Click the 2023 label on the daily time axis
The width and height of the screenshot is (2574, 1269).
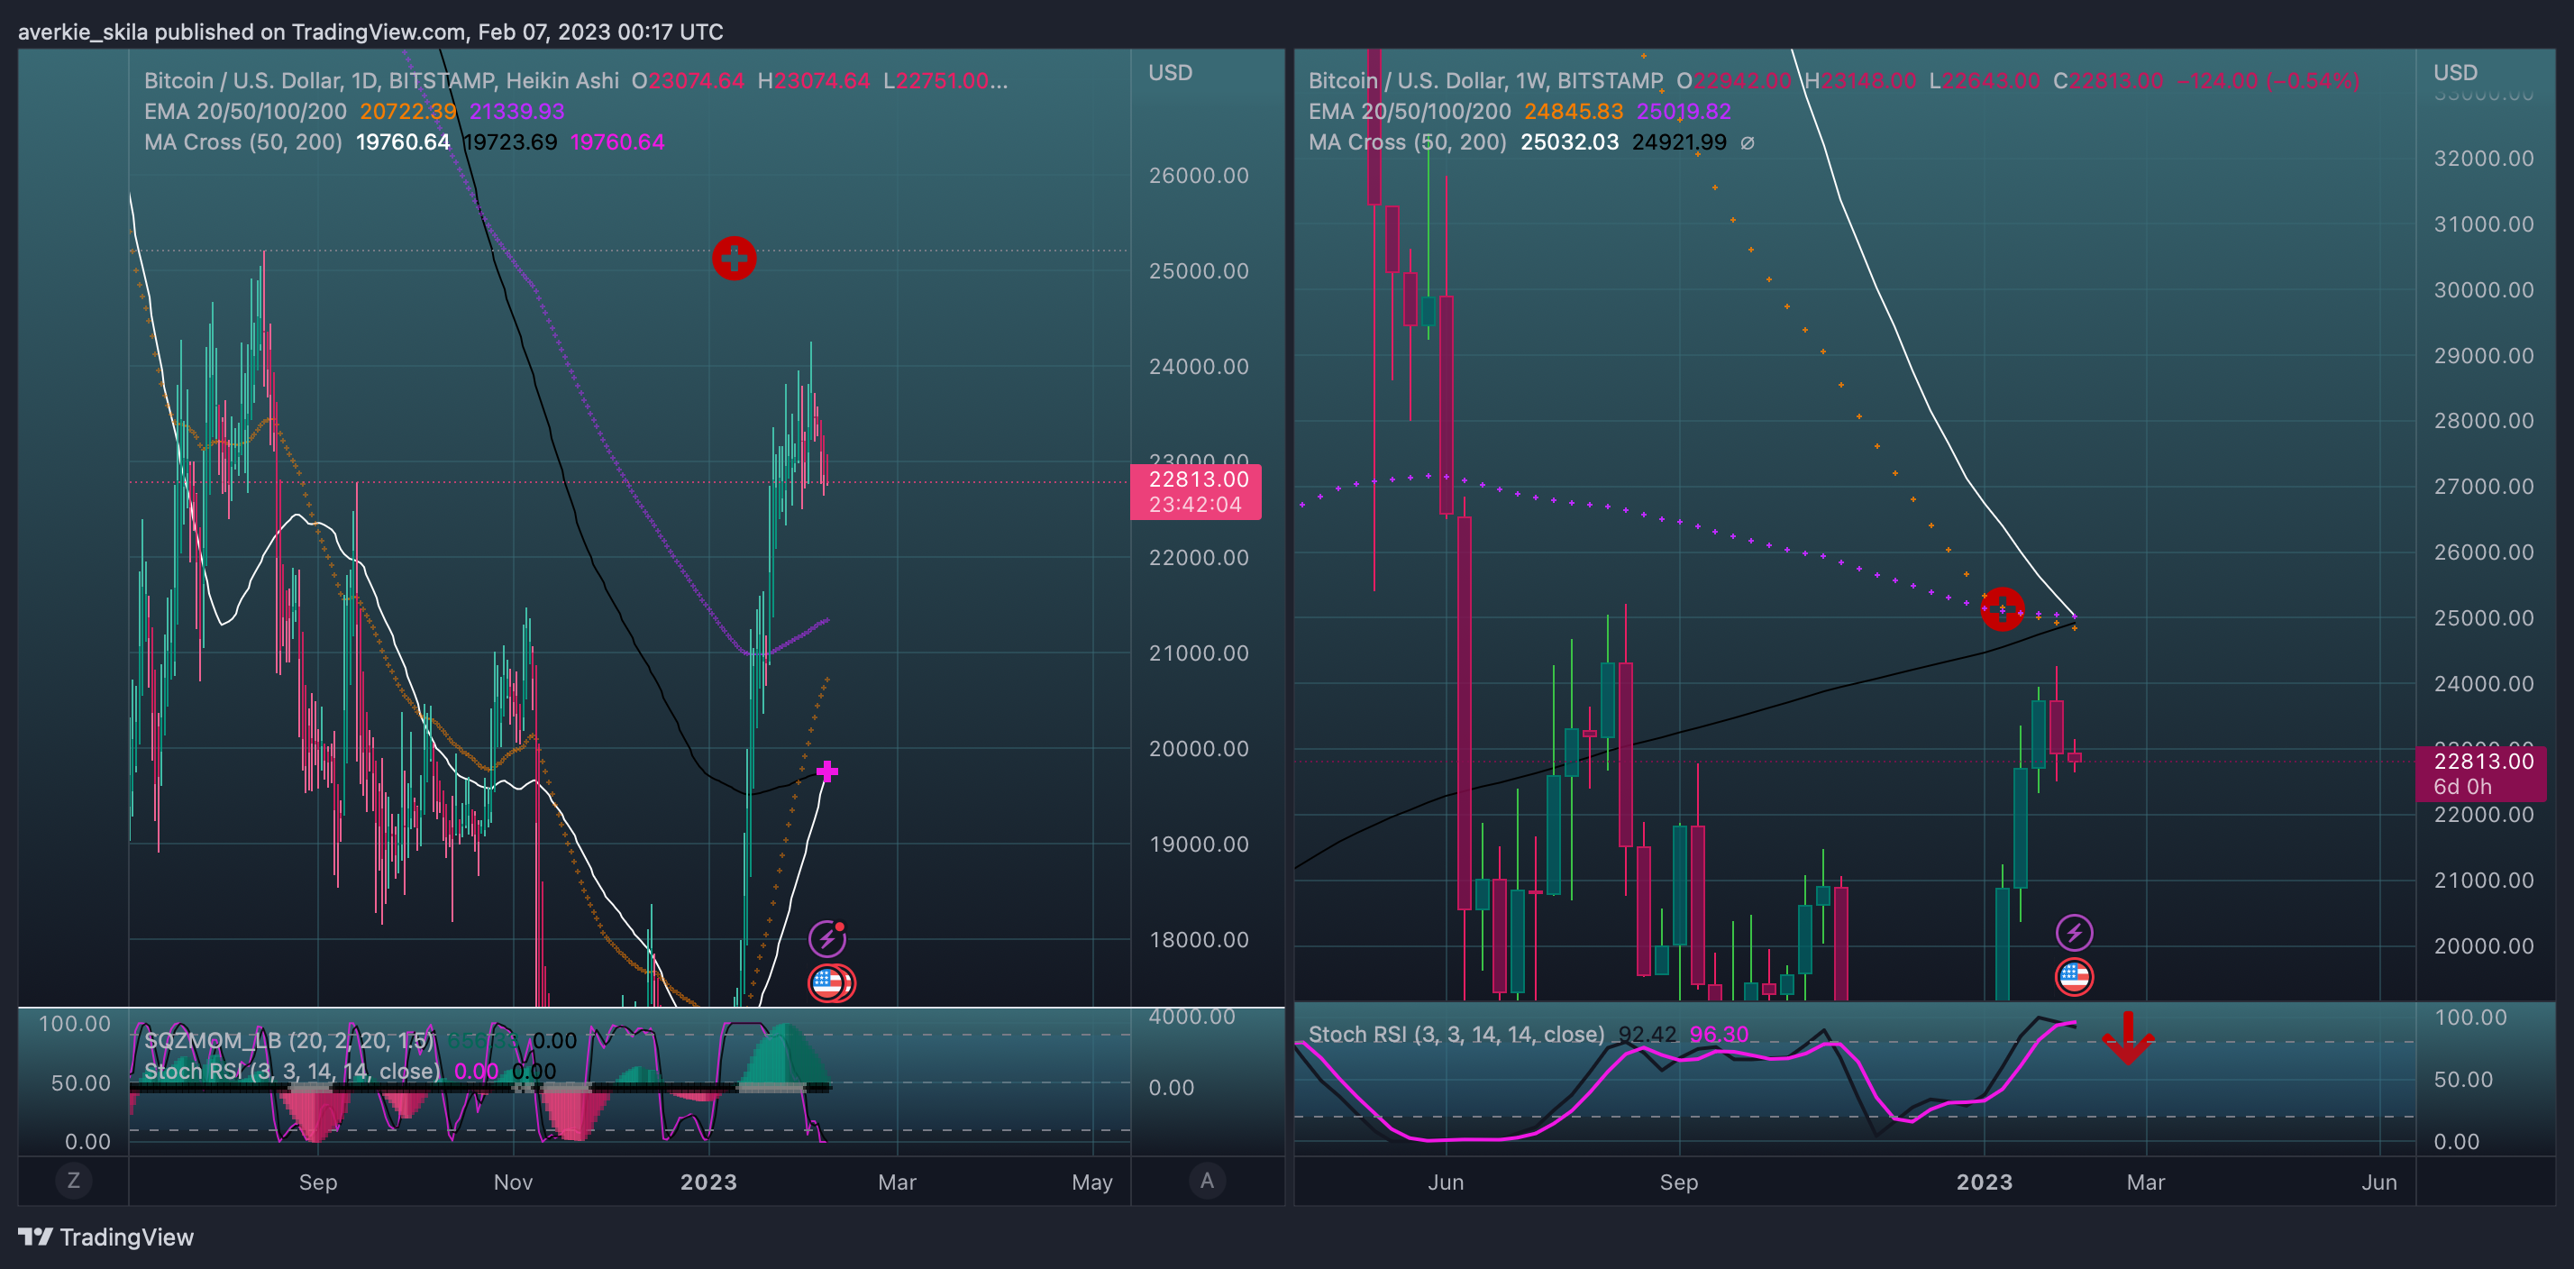[x=708, y=1182]
